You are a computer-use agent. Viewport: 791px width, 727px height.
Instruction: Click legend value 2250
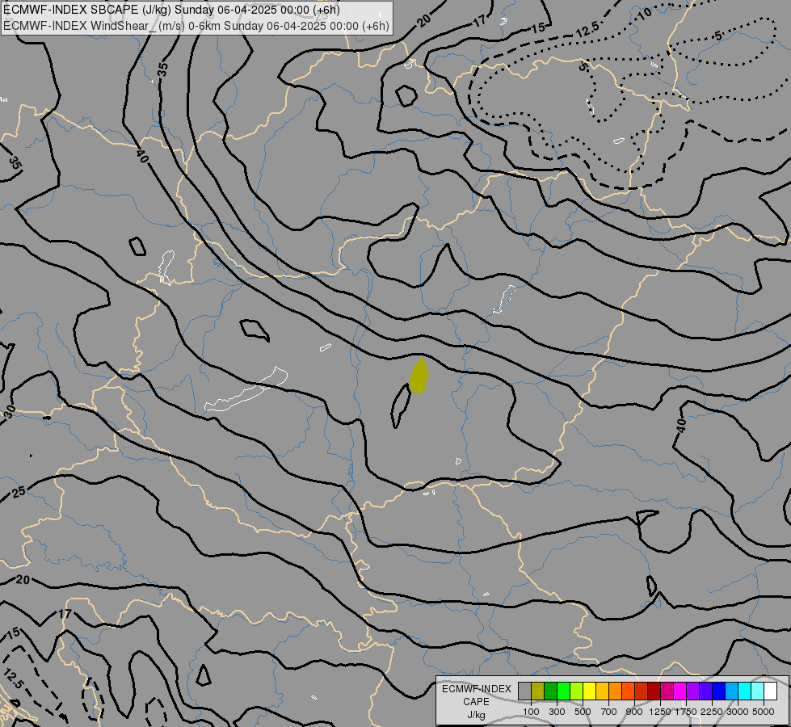point(712,712)
